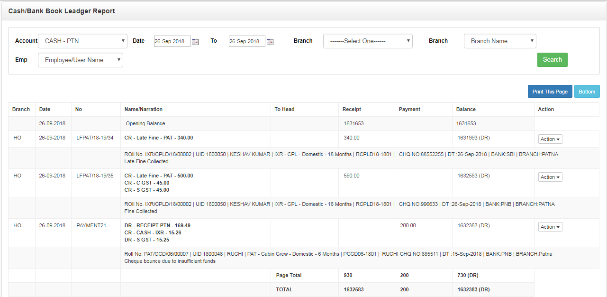Screen dimensions: 607x297
Task: Click total balance 1632383 (DR) in TOTAL row
Action: 473,289
